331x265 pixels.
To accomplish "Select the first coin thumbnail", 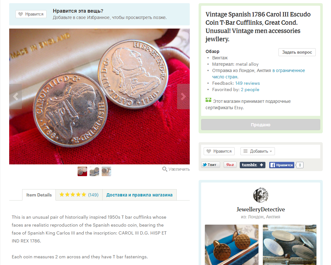I will click(x=82, y=171).
